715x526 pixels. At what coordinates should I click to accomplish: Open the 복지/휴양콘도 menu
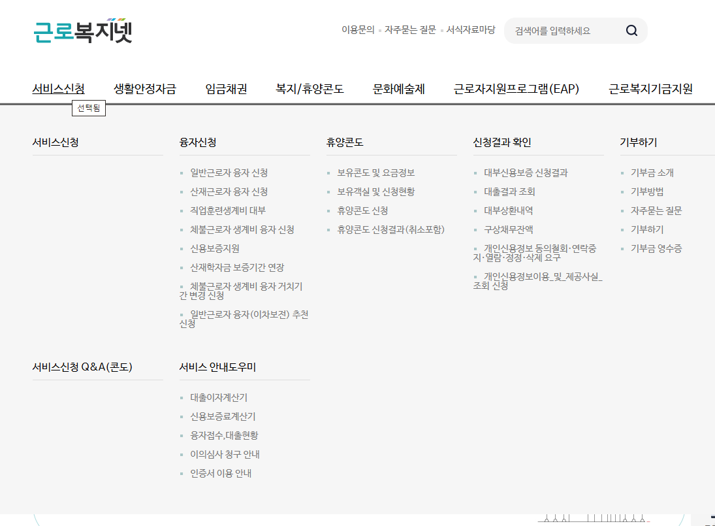309,88
